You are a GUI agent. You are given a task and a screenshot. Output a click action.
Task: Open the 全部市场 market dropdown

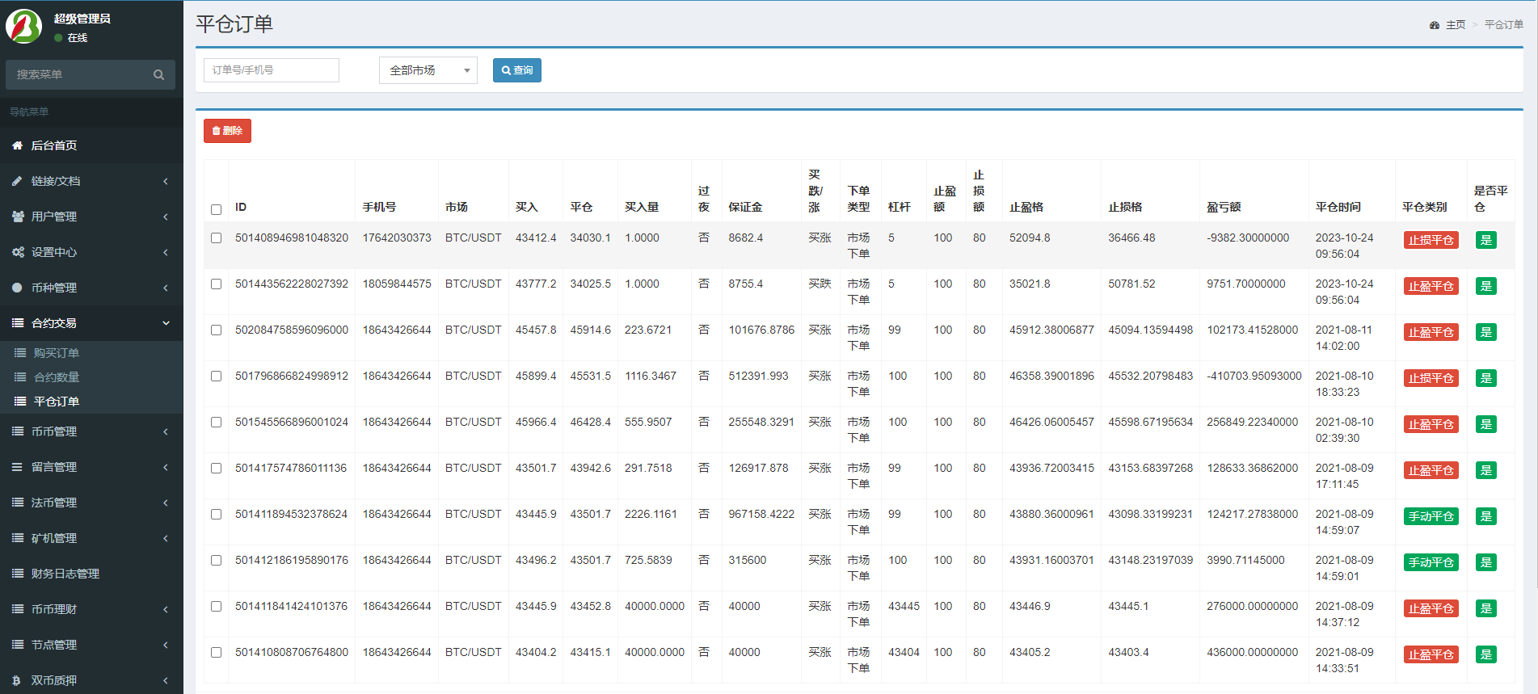428,70
